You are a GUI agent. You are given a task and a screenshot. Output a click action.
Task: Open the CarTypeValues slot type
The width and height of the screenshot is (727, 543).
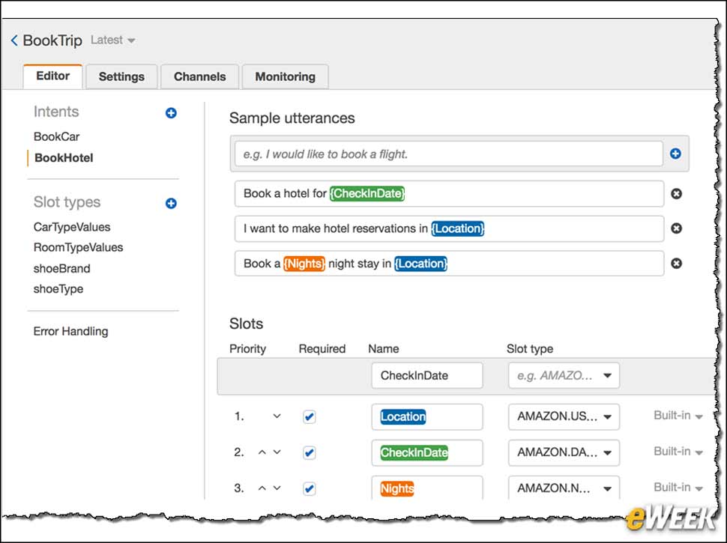coord(72,227)
